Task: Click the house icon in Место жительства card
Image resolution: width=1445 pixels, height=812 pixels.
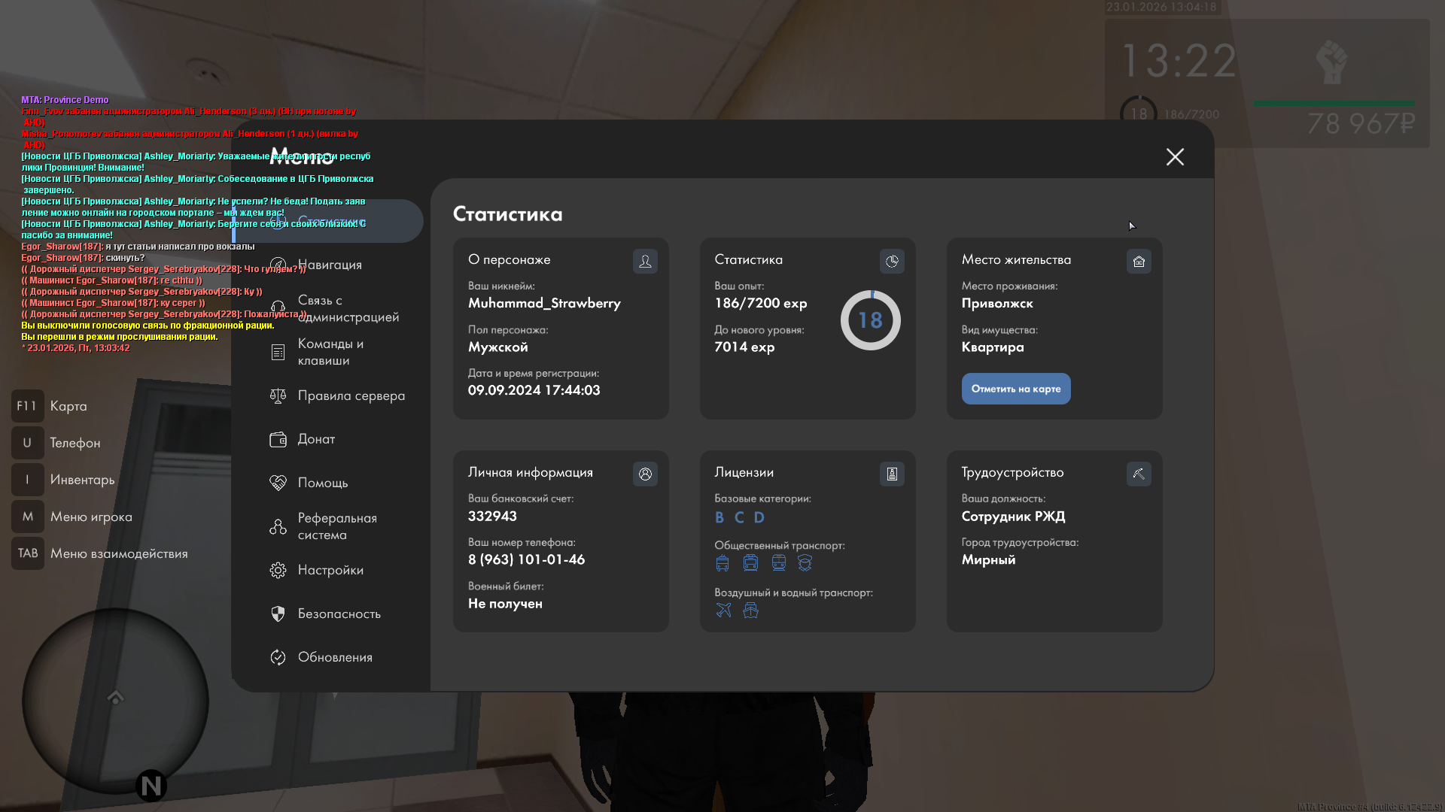Action: 1139,262
